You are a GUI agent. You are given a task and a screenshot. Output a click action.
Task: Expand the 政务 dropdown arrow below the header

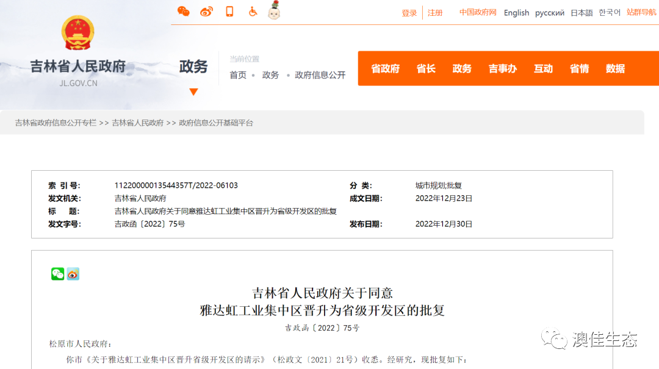tap(193, 92)
